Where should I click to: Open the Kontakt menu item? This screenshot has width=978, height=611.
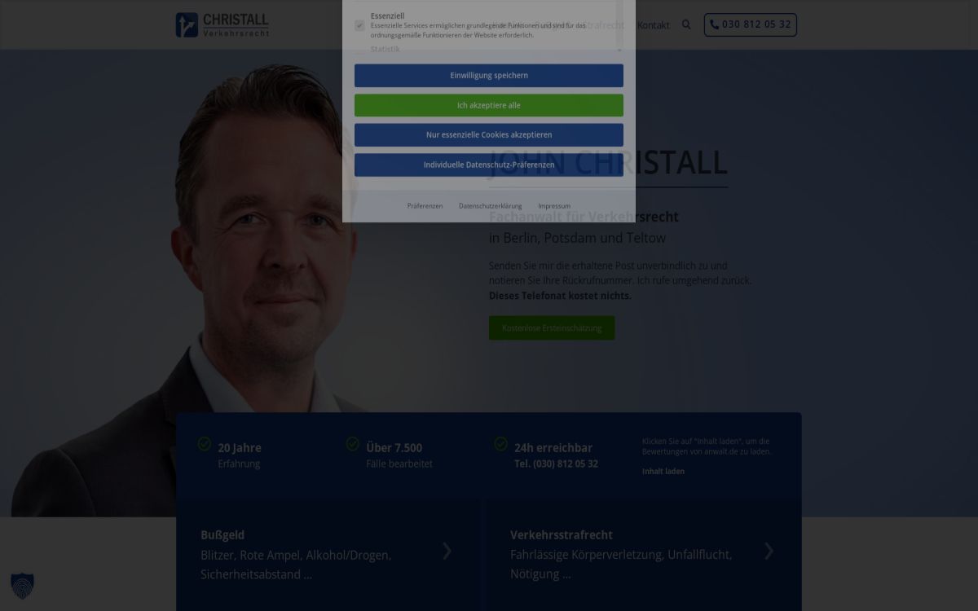coord(654,25)
